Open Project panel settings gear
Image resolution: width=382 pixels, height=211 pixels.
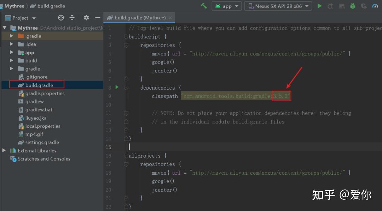coord(86,18)
